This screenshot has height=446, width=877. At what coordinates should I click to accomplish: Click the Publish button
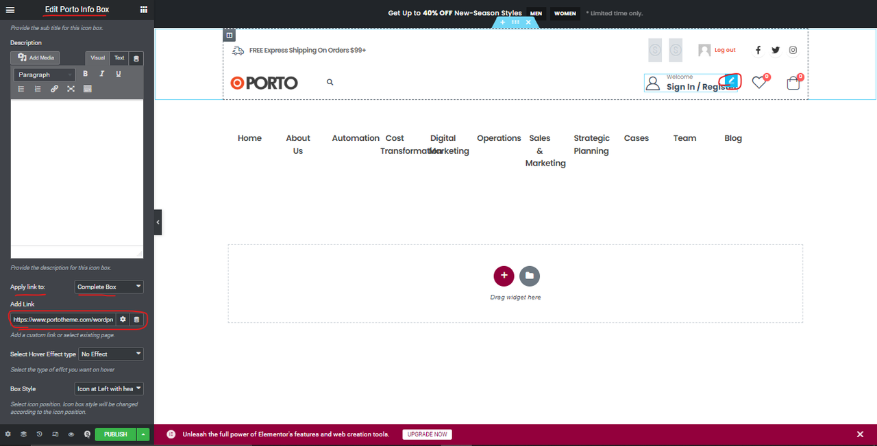[116, 434]
